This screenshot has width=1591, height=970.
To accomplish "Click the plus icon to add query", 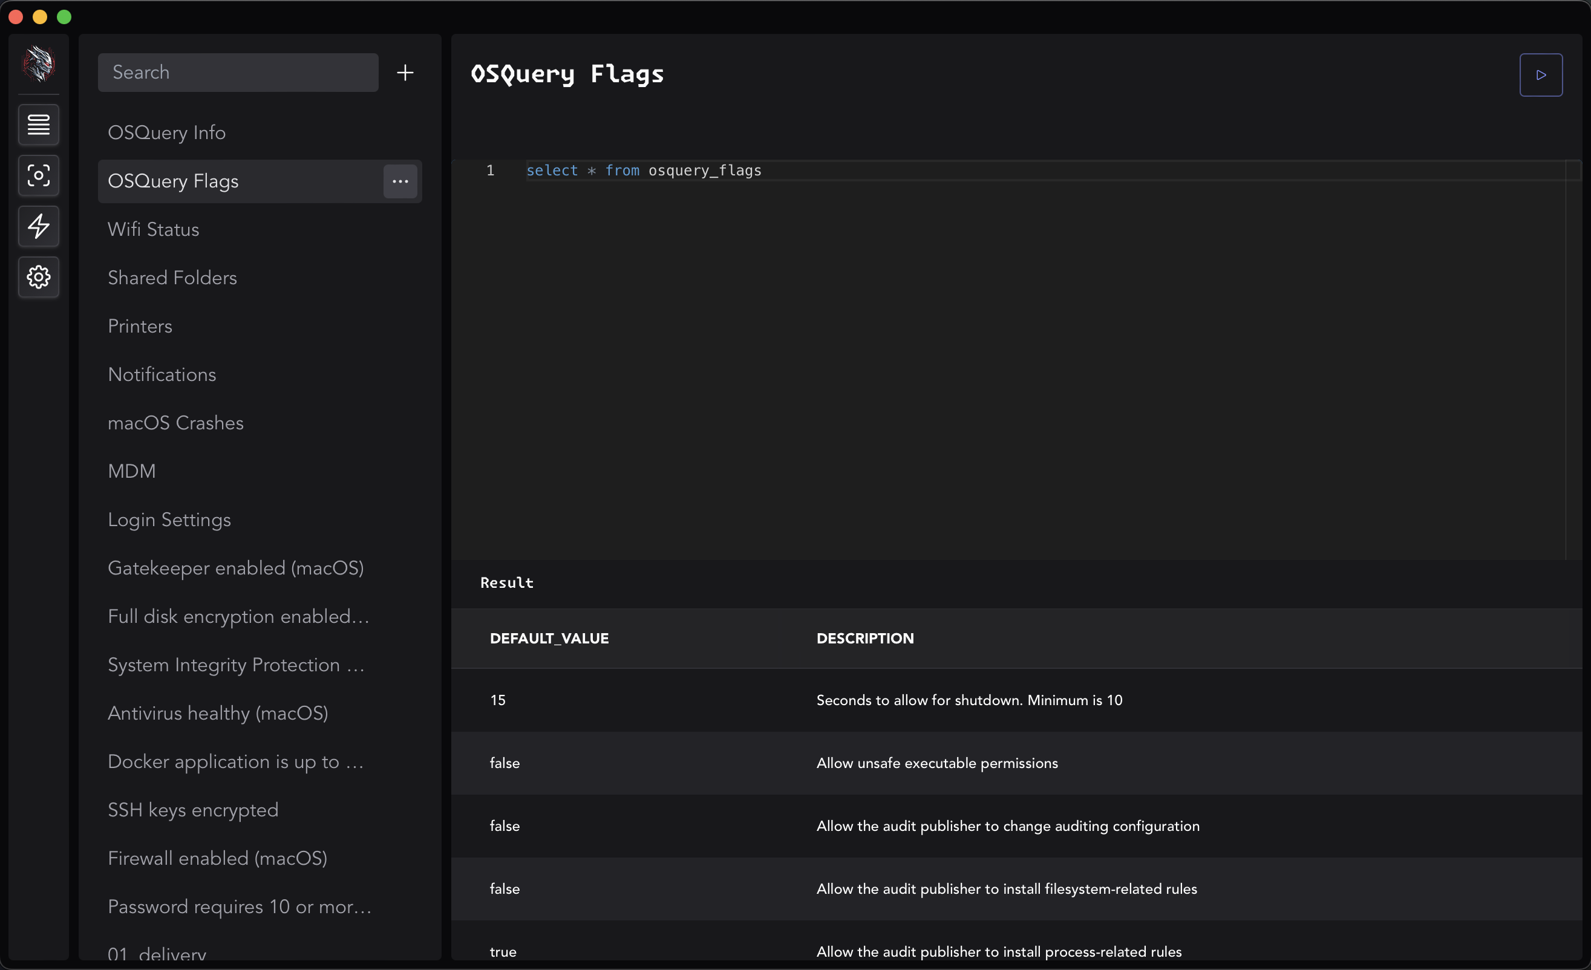I will coord(403,71).
